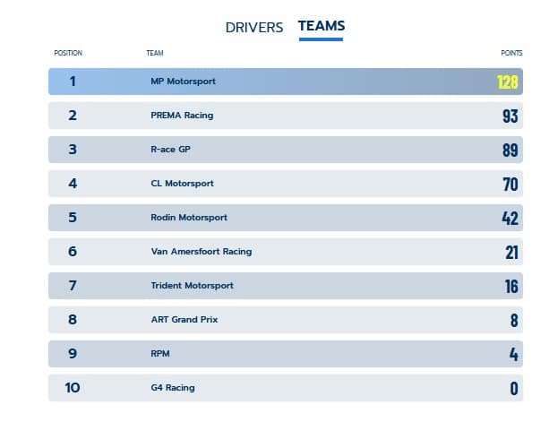Click position number 1 for MP Motorsport
This screenshot has width=549, height=422.
pyautogui.click(x=73, y=82)
